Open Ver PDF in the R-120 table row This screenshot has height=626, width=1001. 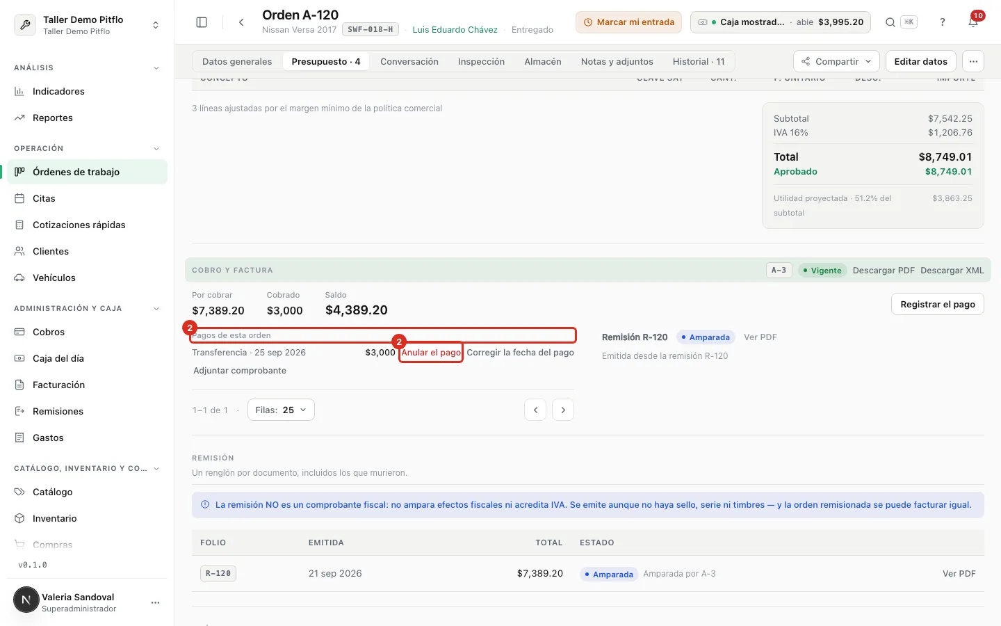point(959,574)
